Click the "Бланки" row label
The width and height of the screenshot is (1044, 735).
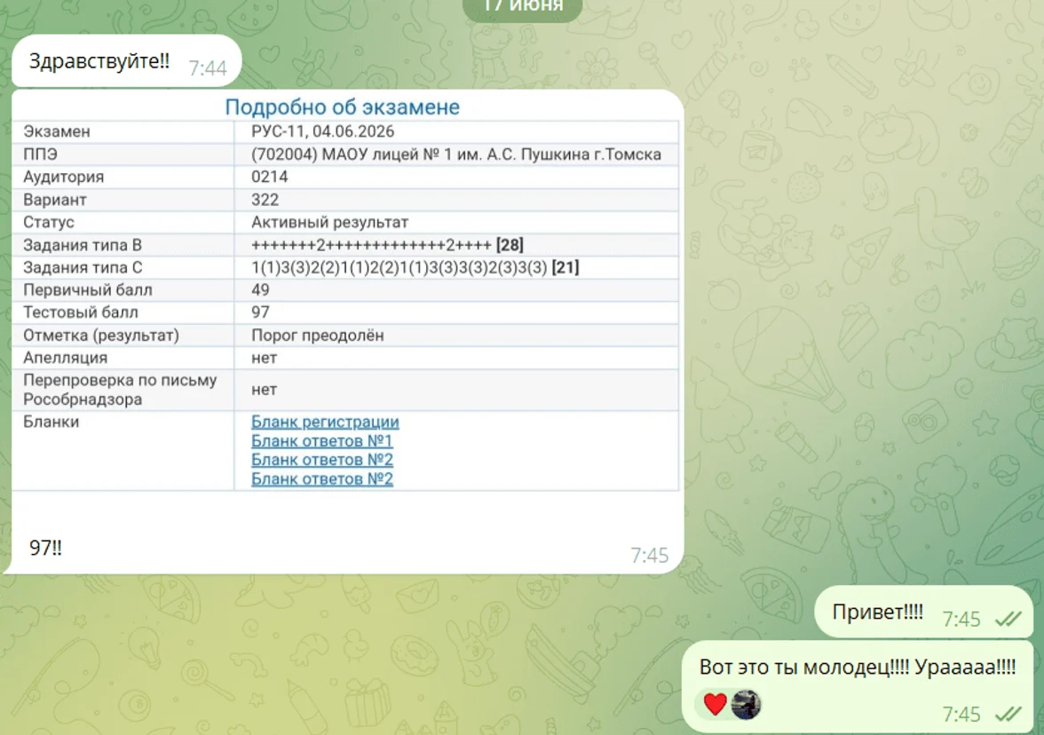[51, 423]
